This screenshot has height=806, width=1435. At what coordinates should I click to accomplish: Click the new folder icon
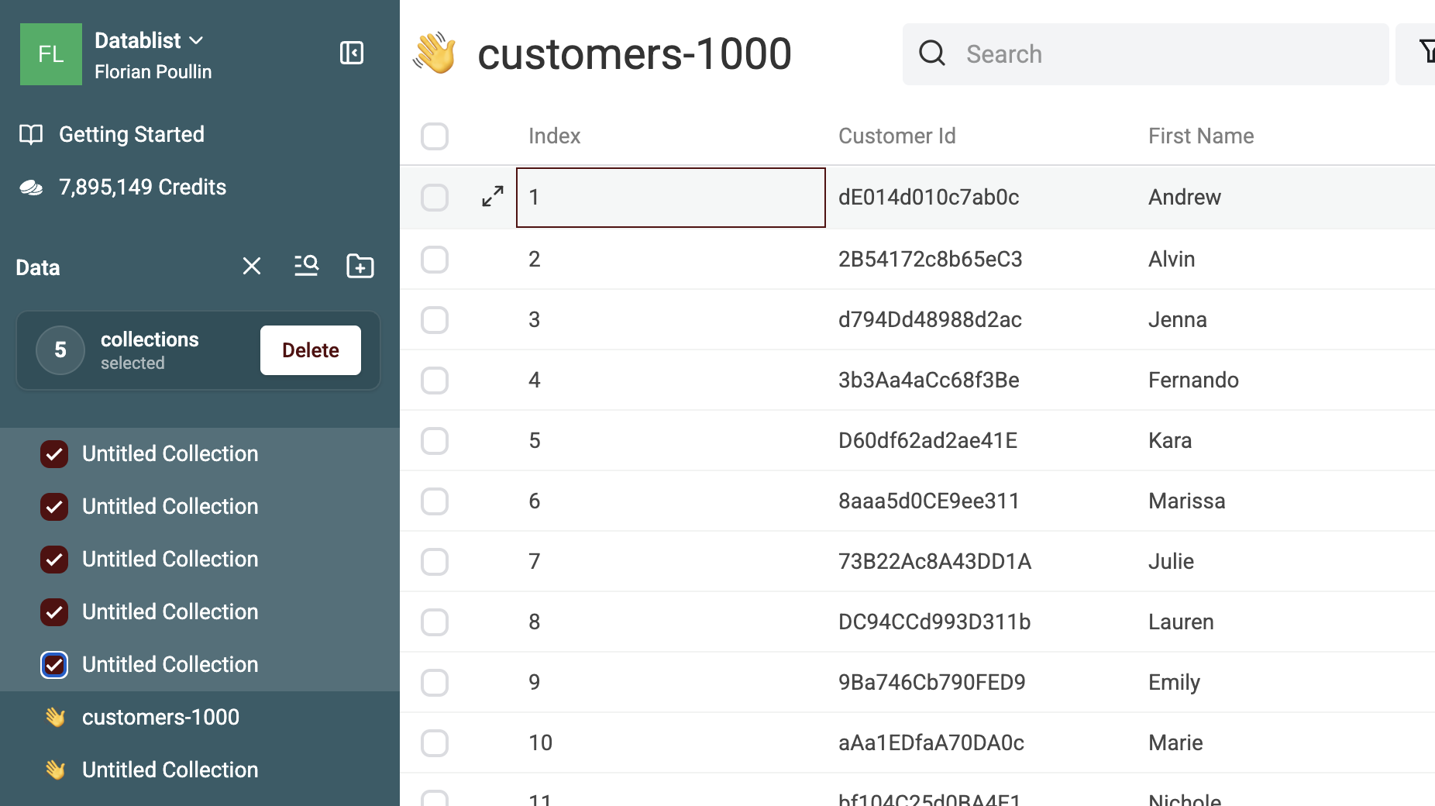[x=360, y=266]
